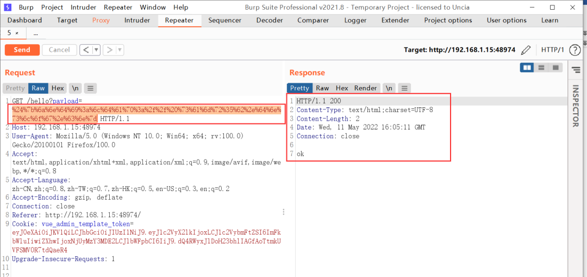Switch to Sequencer tab
587x277 pixels.
226,20
